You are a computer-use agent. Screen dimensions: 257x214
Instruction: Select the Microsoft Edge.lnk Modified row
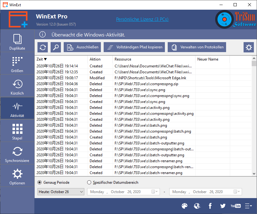pyautogui.click(x=143, y=78)
